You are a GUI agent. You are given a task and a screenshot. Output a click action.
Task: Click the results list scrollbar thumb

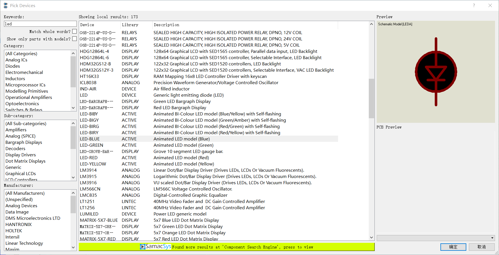tap(371, 98)
